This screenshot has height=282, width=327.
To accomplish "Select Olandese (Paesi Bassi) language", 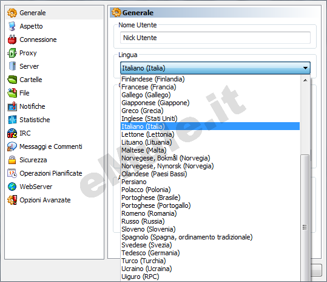I will click(210, 174).
